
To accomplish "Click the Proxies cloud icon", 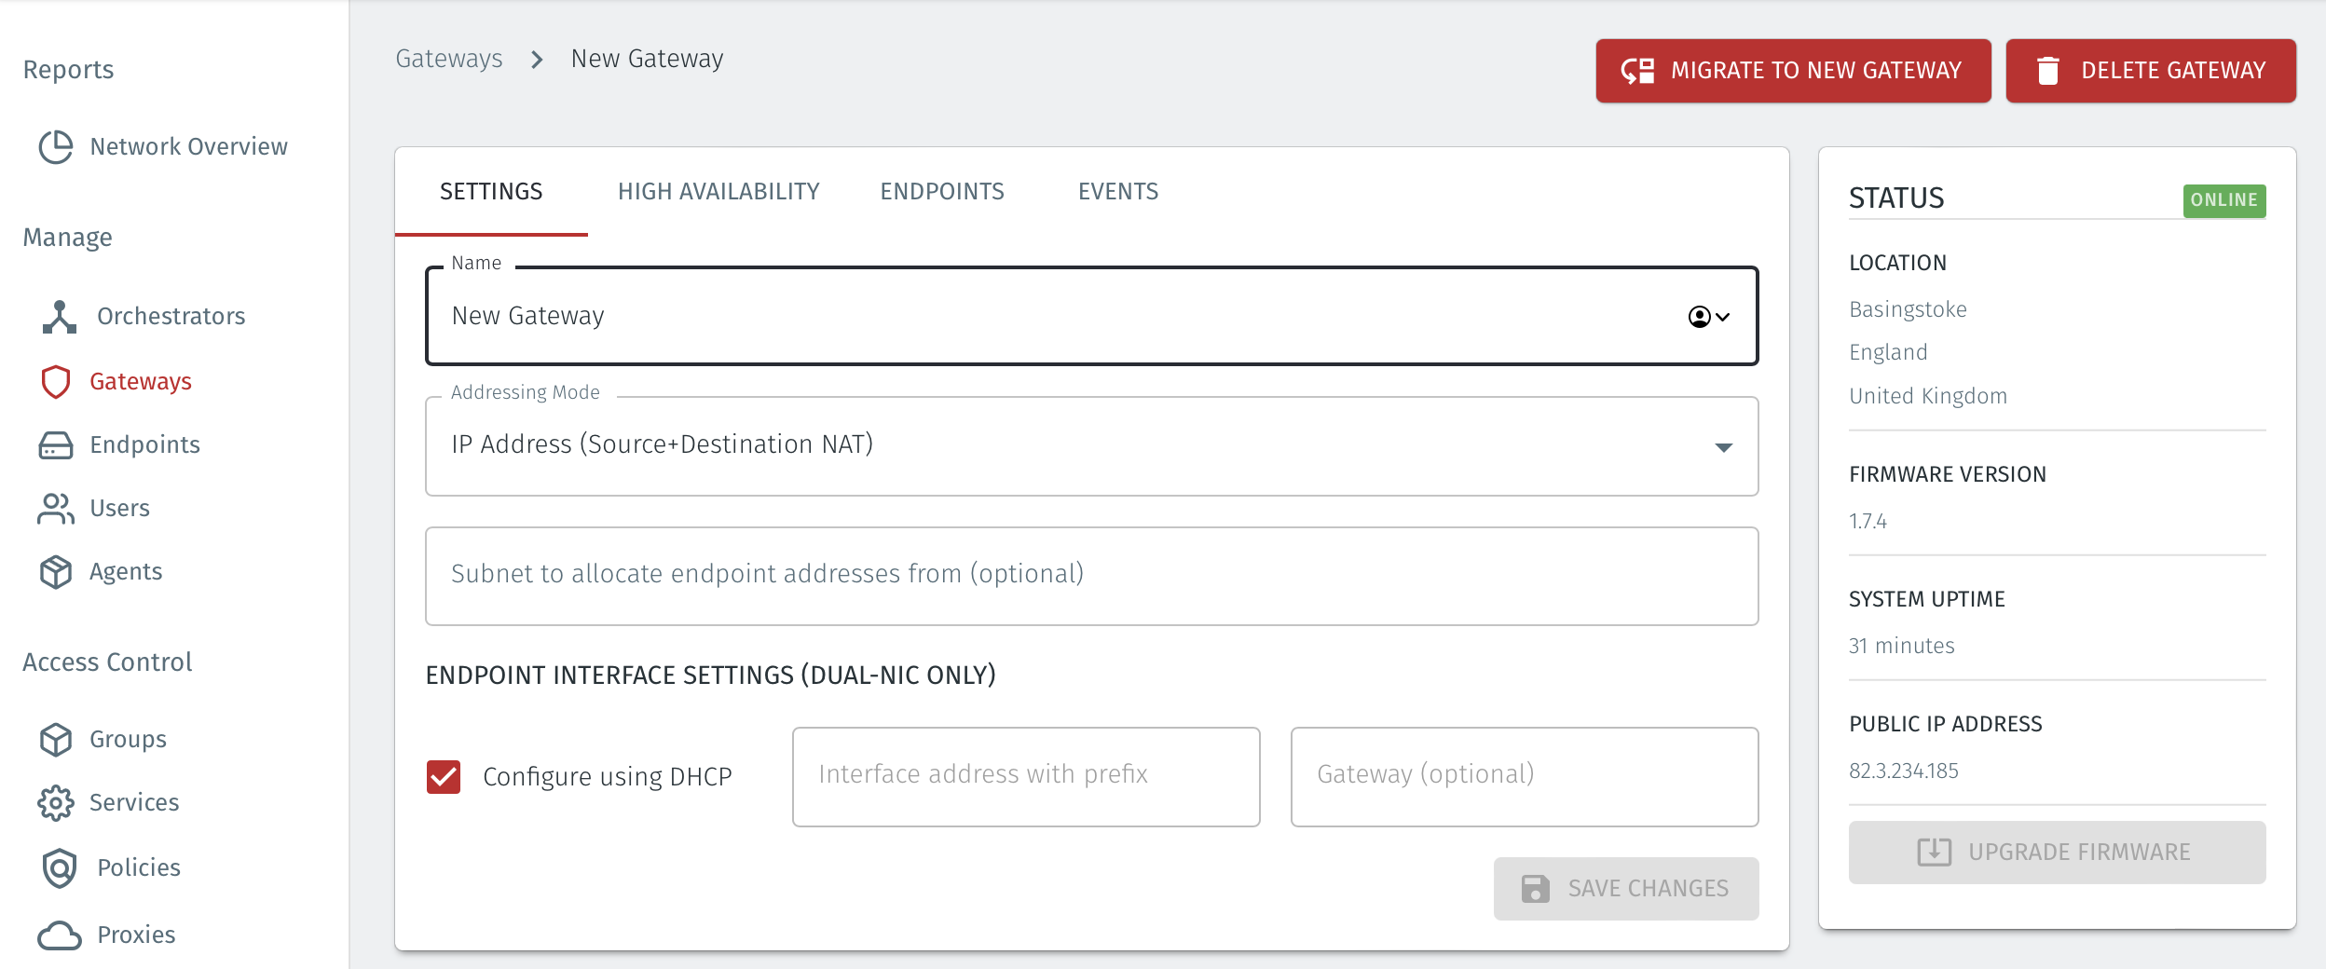I will [x=56, y=935].
